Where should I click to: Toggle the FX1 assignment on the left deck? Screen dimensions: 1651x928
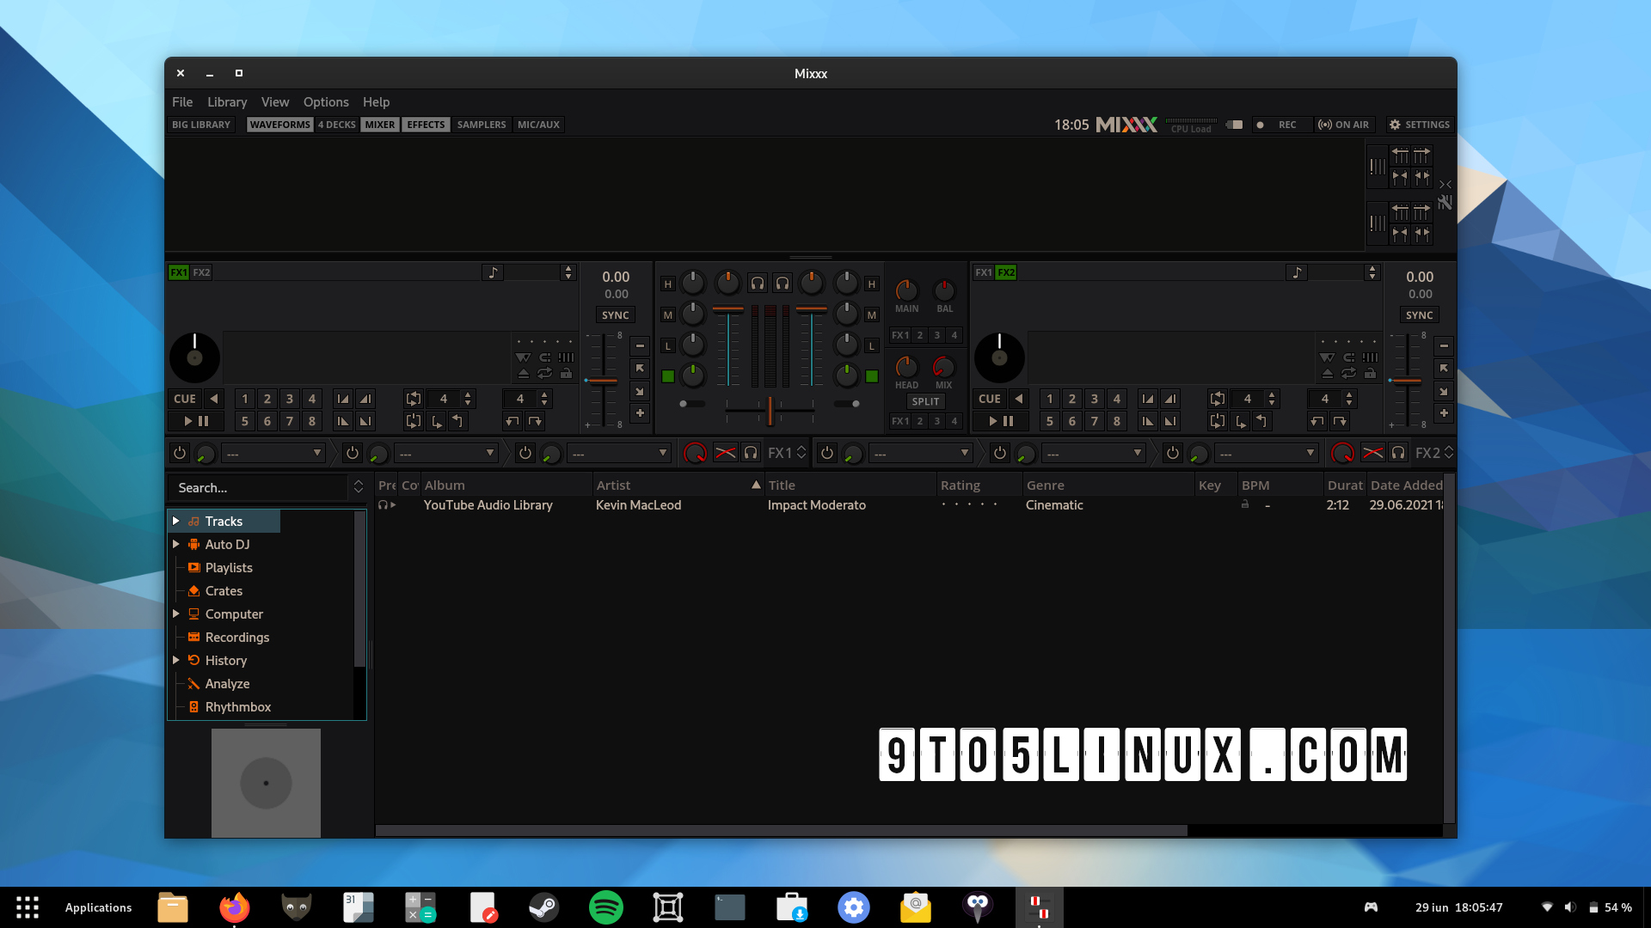177,272
